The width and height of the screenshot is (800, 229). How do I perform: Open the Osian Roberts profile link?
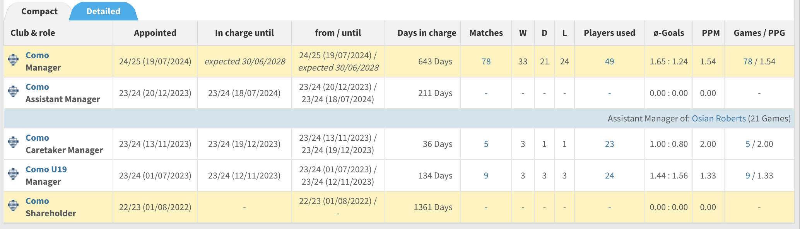(718, 118)
